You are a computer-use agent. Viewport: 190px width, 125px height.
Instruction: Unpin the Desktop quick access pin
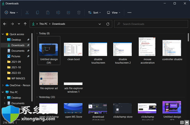pyautogui.click(x=28, y=40)
